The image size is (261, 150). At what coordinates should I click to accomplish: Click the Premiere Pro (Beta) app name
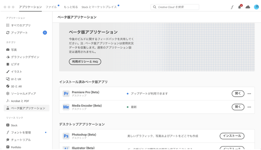click(86, 92)
